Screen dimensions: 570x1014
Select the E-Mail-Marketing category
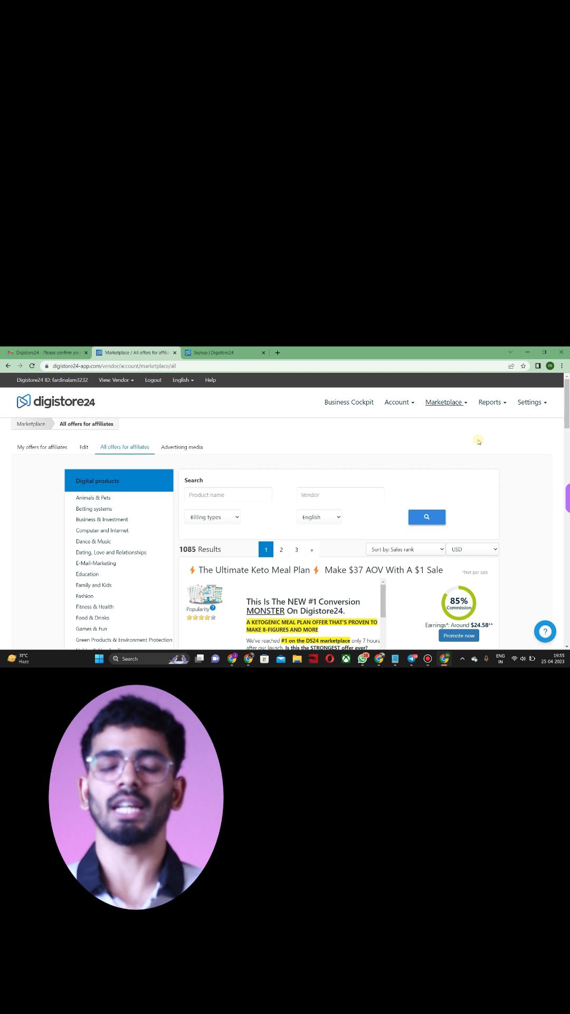[x=96, y=563]
